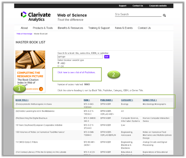This screenshot has height=158, width=186.
Task: Click Support in the top black bar
Action: (123, 6)
